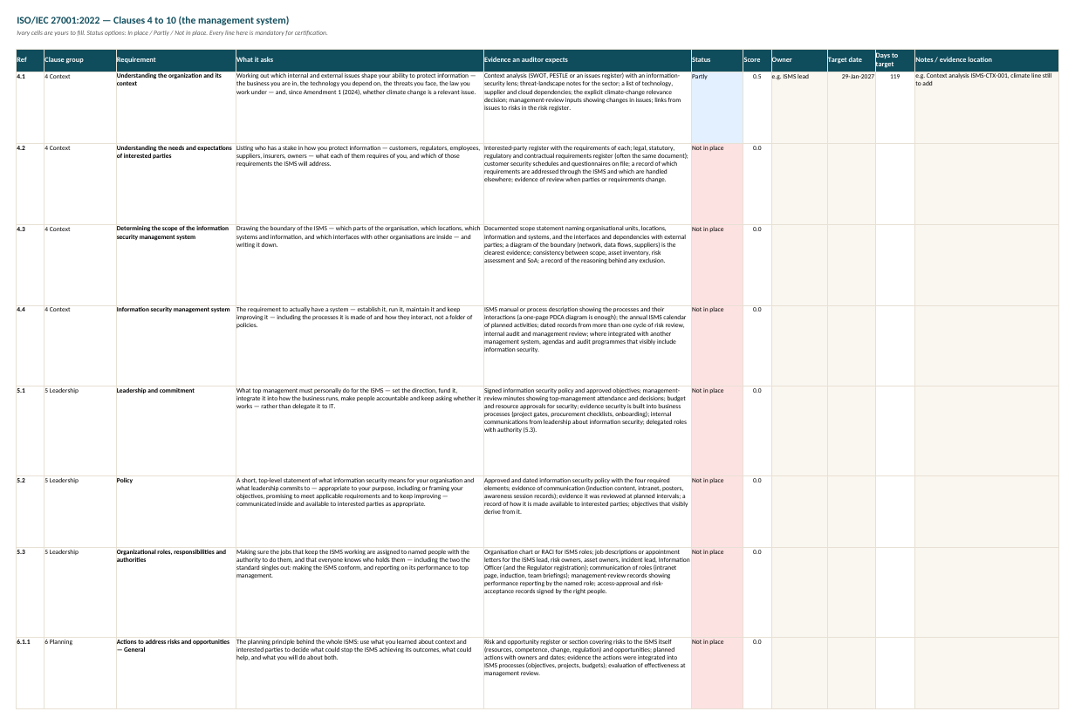This screenshot has height=725, width=1075.
Task: Select the 'Target date' column header
Action: 851,60
